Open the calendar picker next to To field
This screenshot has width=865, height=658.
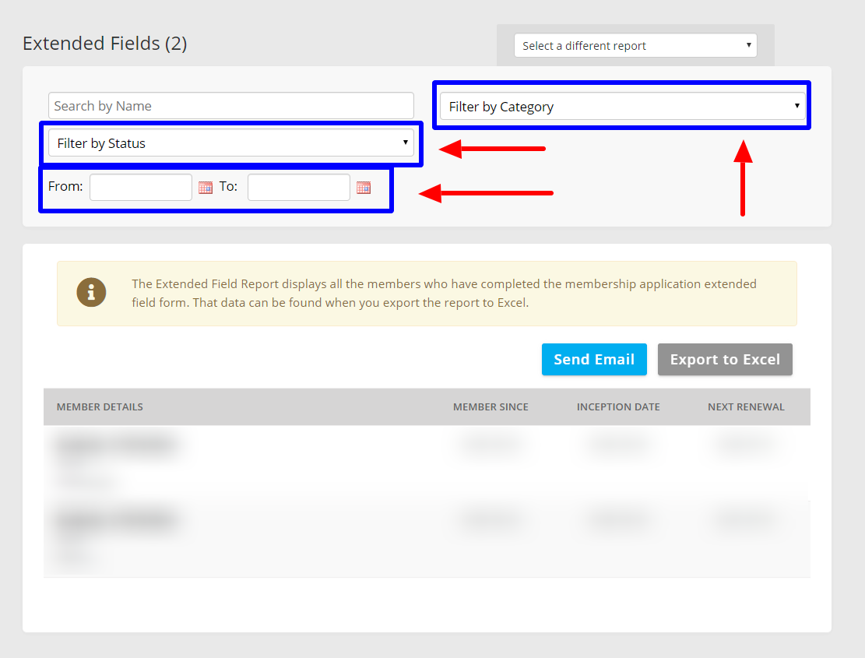tap(364, 187)
